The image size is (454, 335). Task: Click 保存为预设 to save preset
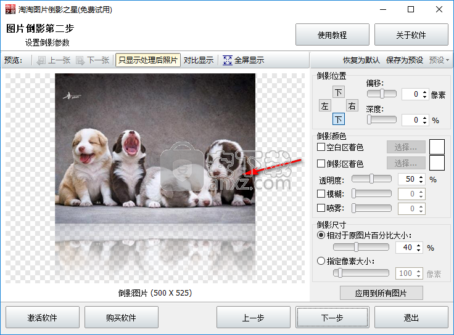pos(405,60)
